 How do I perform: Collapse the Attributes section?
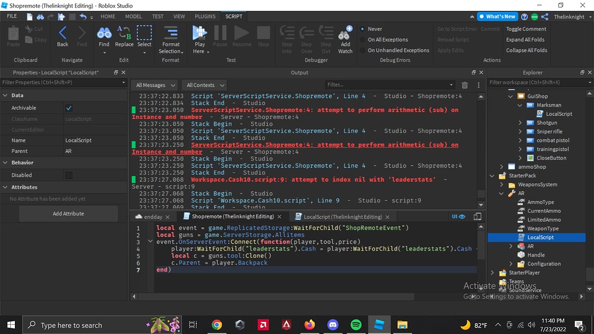(5, 187)
